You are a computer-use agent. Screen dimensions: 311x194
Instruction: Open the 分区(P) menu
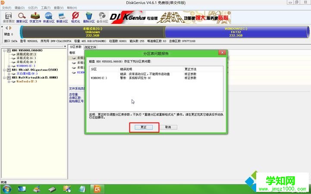click(x=32, y=8)
